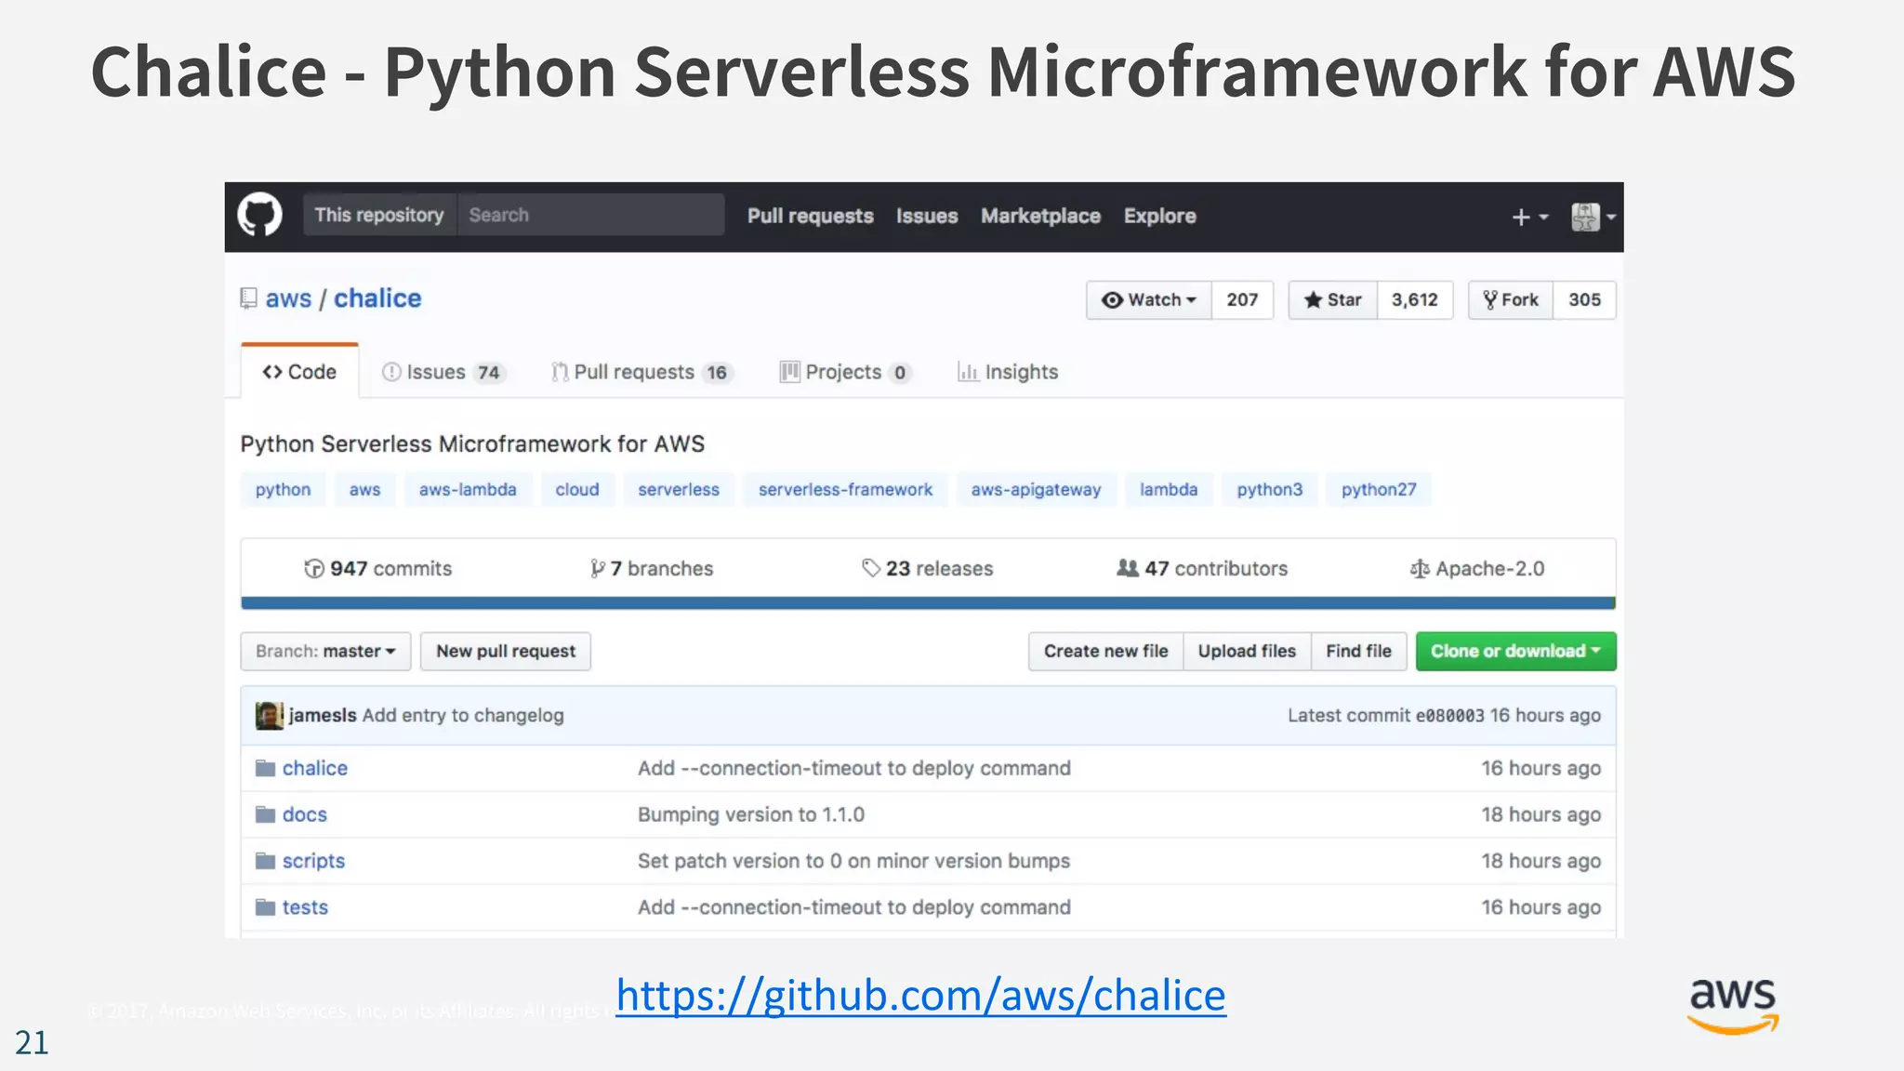
Task: Click the serverless-framework topic tag
Action: 845,489
